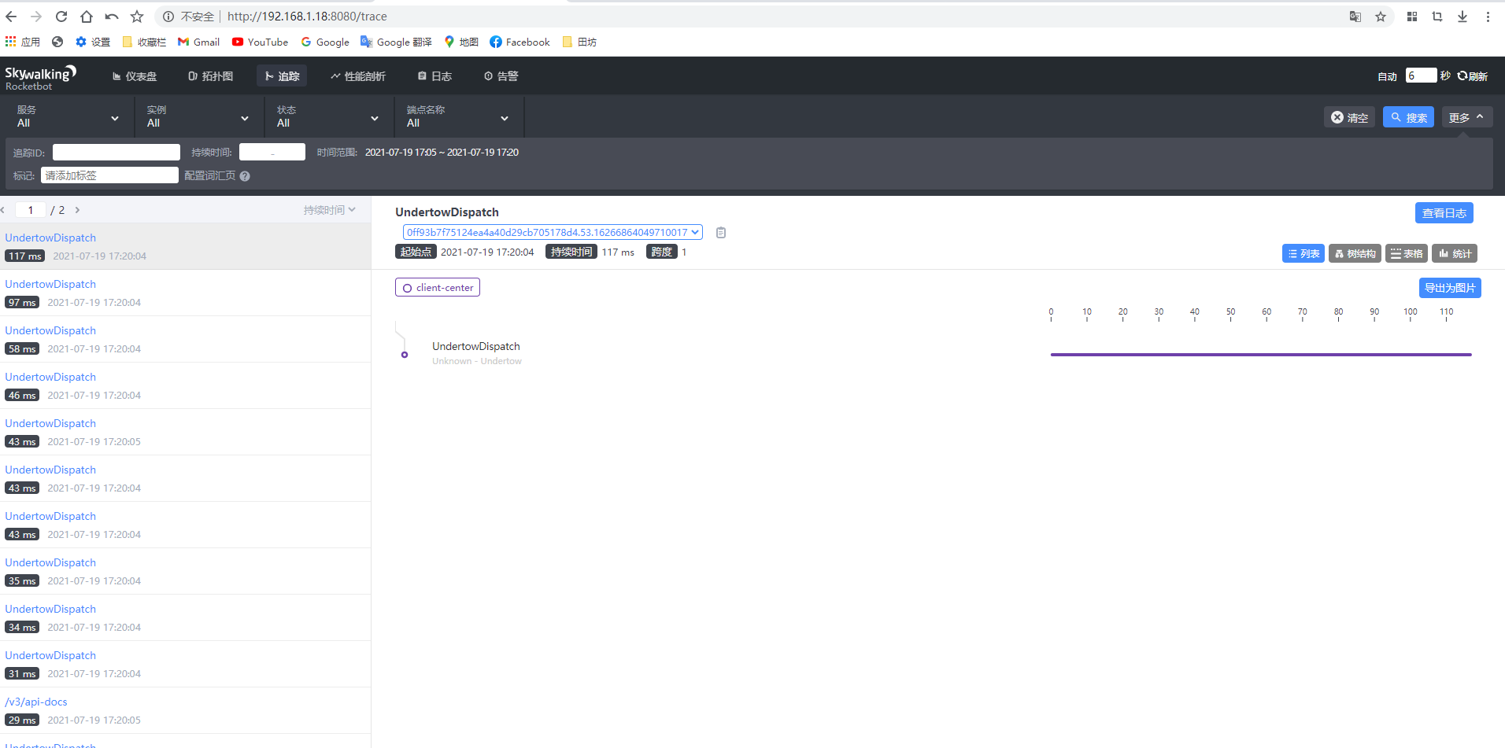Click the UndertowDispatch span label
The height and width of the screenshot is (748, 1505).
[475, 346]
